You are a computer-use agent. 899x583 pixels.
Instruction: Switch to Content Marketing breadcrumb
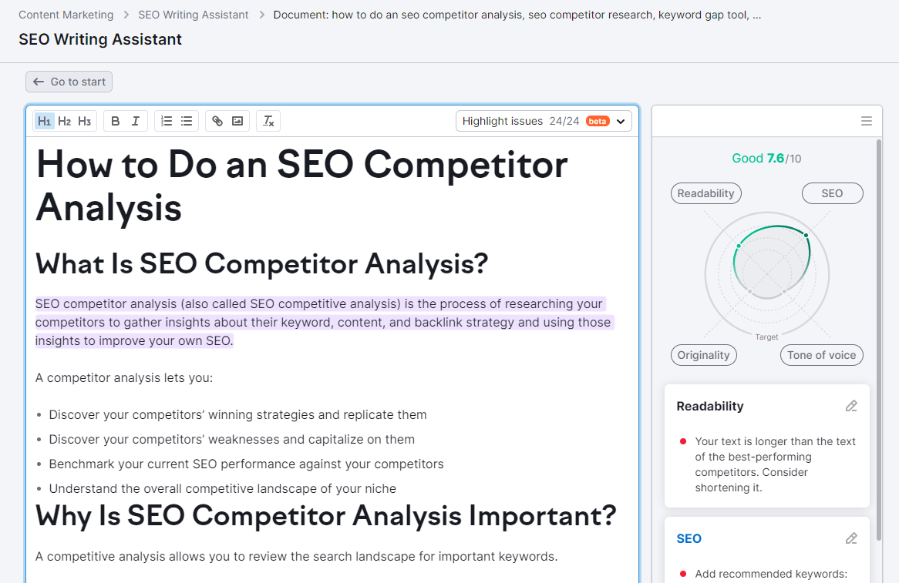pos(66,14)
